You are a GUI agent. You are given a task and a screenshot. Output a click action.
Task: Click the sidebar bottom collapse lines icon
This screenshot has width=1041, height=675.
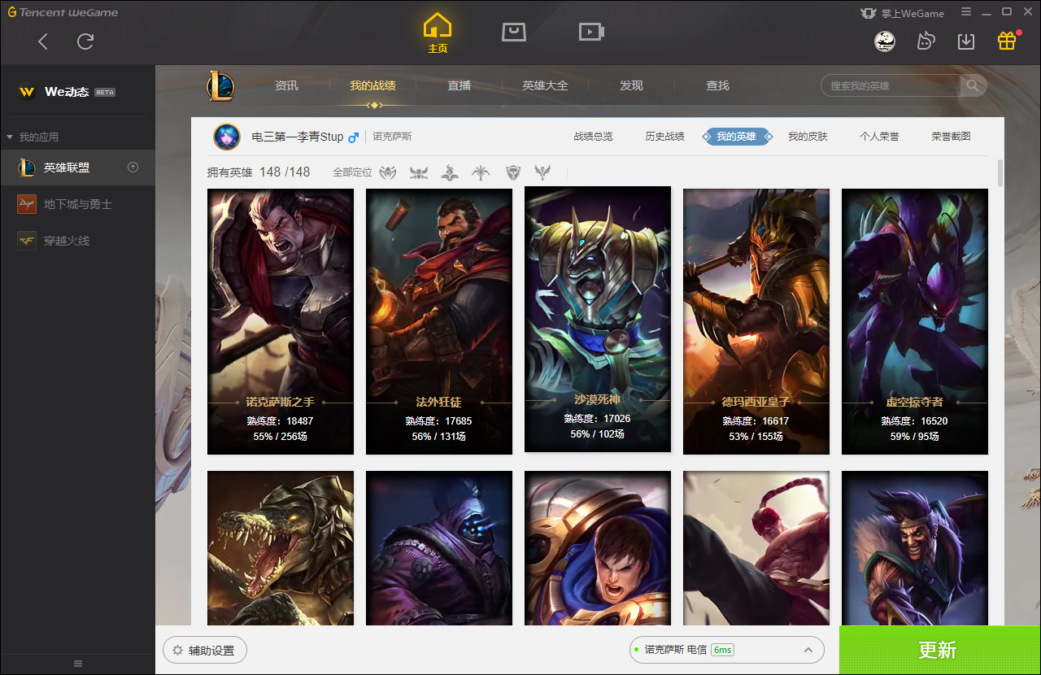(x=78, y=664)
